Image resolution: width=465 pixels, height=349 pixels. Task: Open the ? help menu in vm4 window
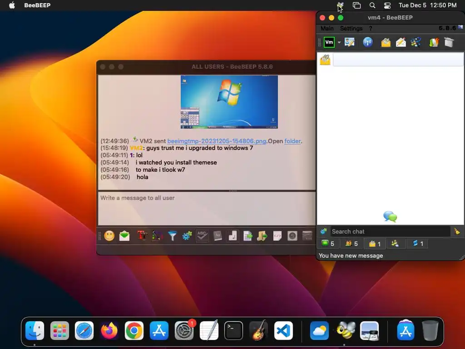(371, 29)
